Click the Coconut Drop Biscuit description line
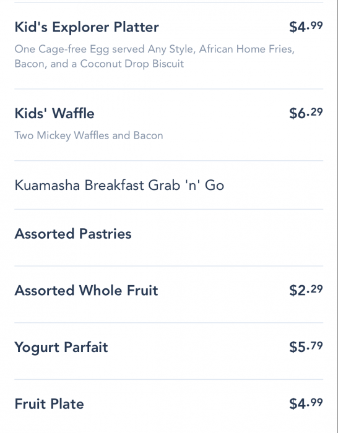Viewport: 338px width, 433px height. [x=99, y=64]
